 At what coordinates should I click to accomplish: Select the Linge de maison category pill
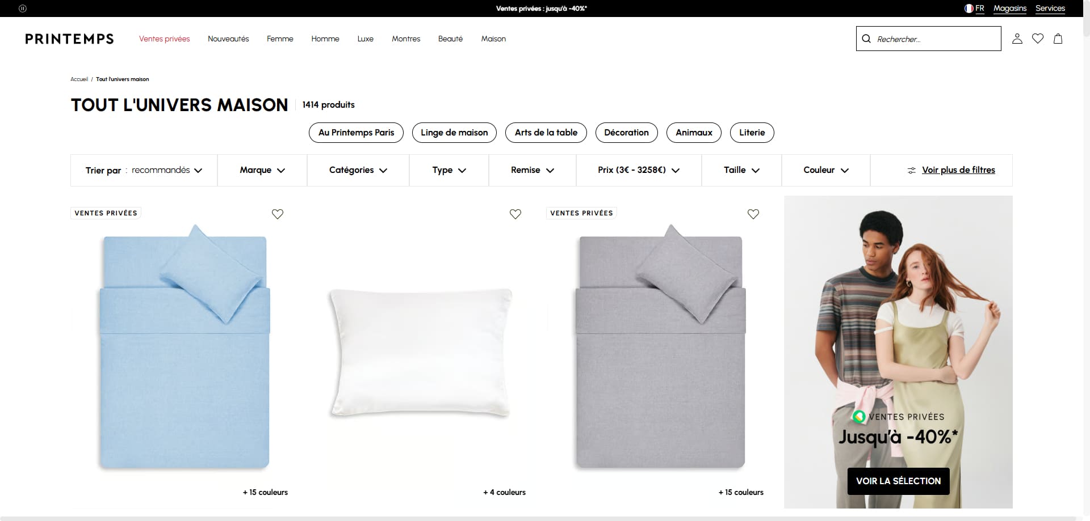coord(454,133)
